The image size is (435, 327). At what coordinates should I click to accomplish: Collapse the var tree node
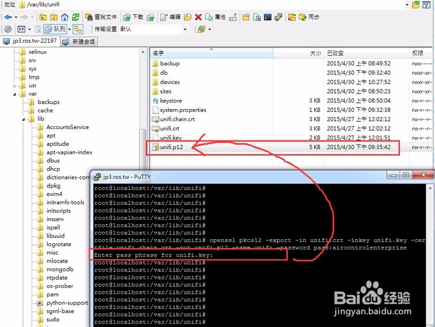pyautogui.click(x=14, y=94)
